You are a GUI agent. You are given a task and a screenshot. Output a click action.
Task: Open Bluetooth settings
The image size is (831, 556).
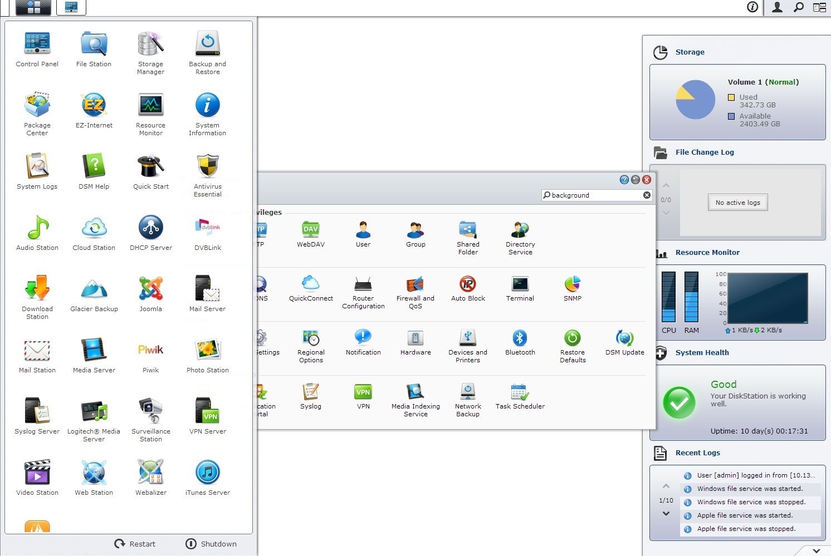pos(520,342)
